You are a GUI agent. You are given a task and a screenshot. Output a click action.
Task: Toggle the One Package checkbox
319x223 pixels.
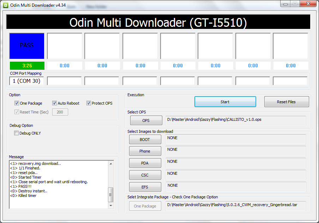[x=17, y=103]
